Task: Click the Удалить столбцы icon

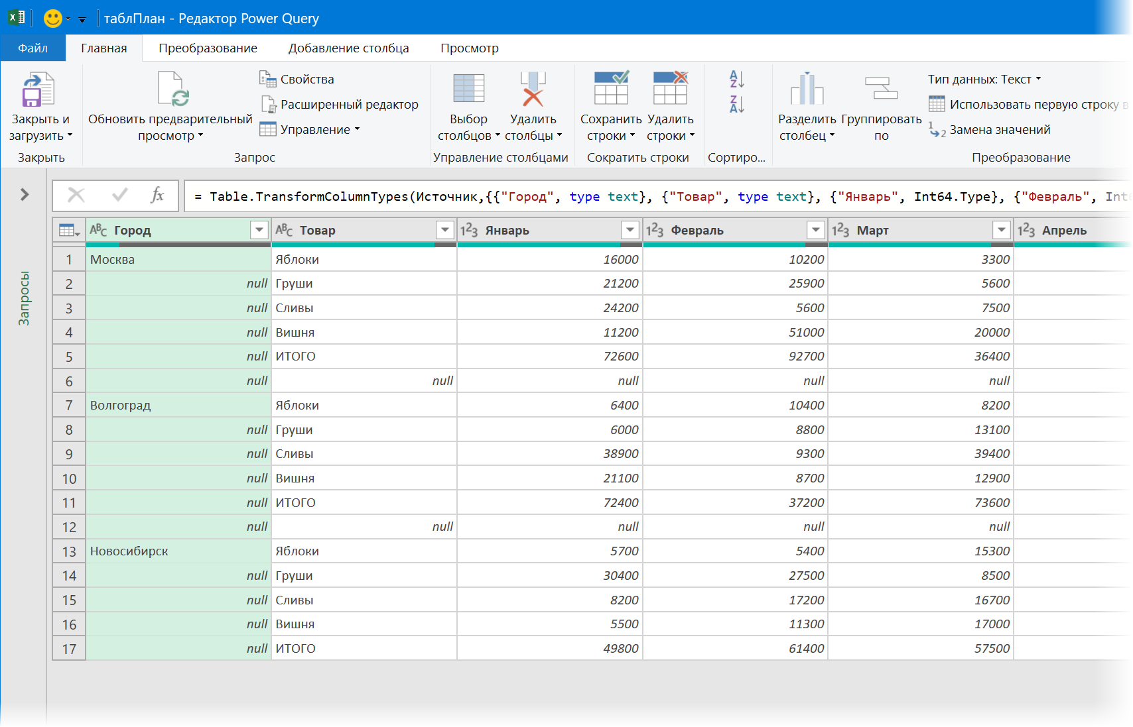Action: click(x=533, y=89)
